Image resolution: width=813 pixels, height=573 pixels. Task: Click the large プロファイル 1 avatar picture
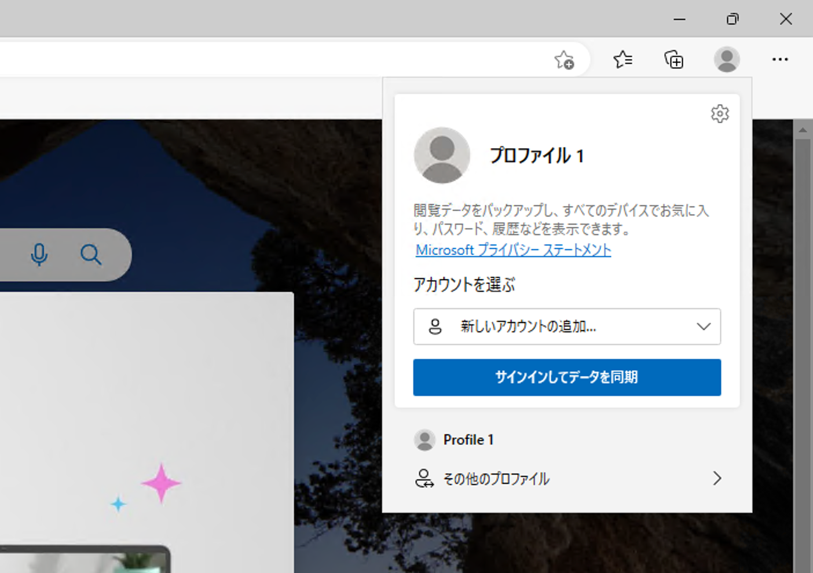[x=442, y=155]
